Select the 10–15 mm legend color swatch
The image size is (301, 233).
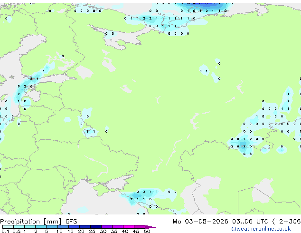(x=63, y=227)
